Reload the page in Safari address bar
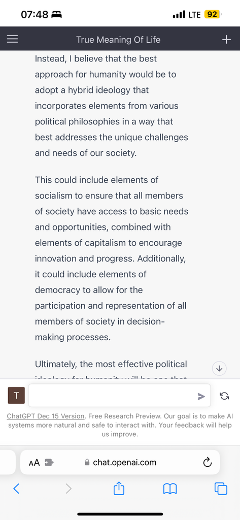Screen dimensions: 240x520 [x=207, y=462]
